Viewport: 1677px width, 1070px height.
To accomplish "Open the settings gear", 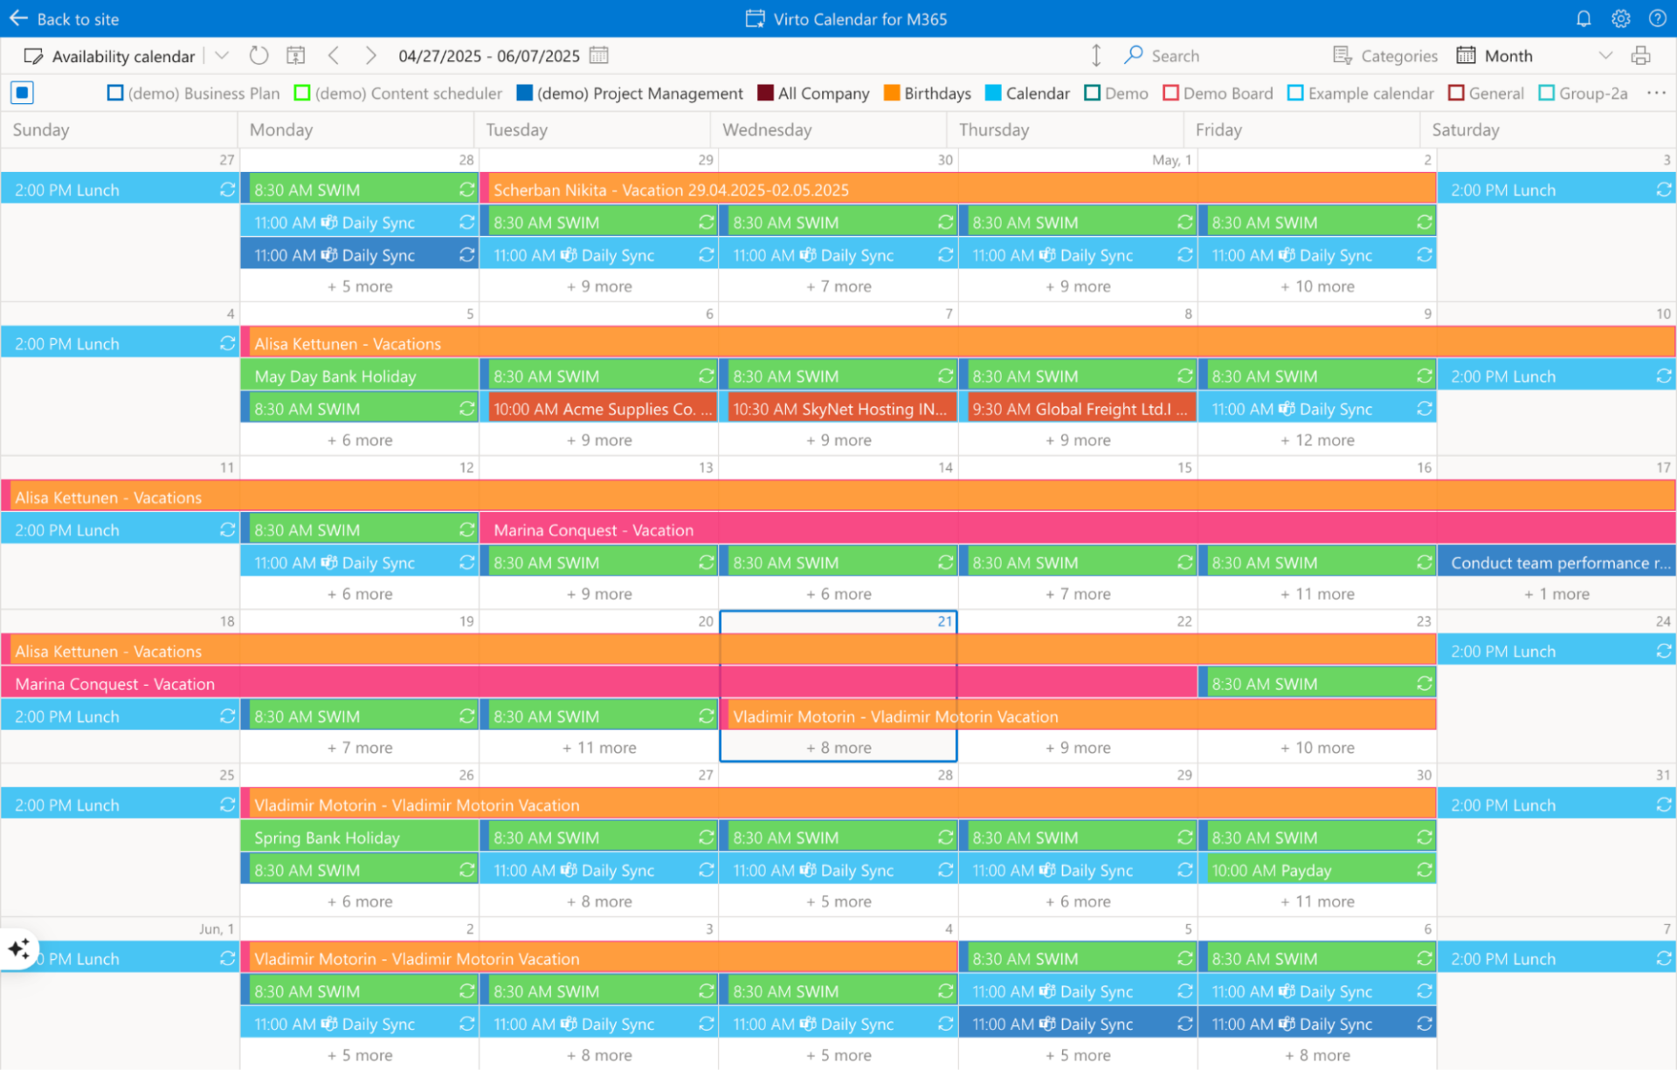I will 1620,18.
